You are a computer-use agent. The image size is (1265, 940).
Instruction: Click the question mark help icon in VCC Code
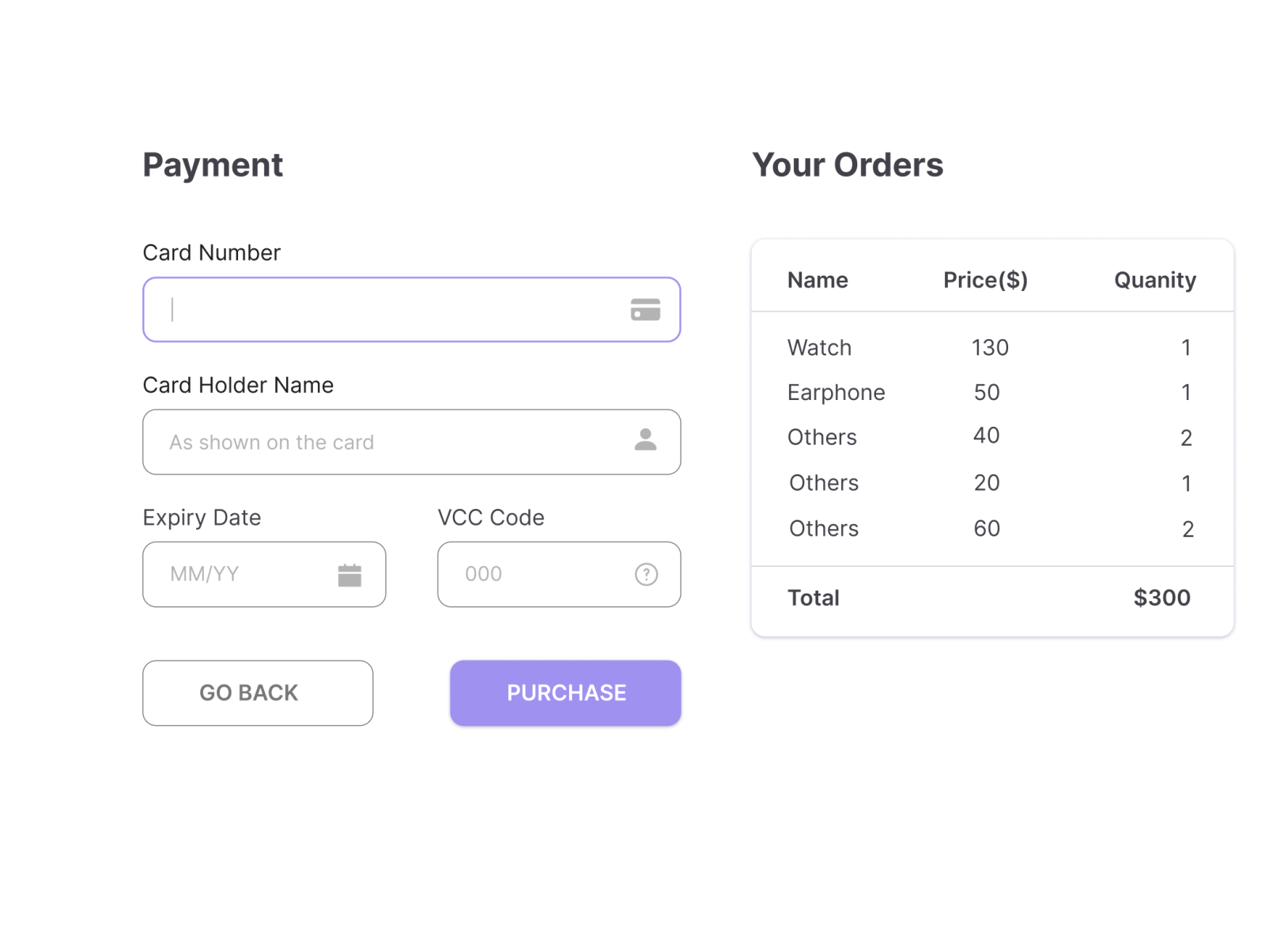(x=646, y=574)
